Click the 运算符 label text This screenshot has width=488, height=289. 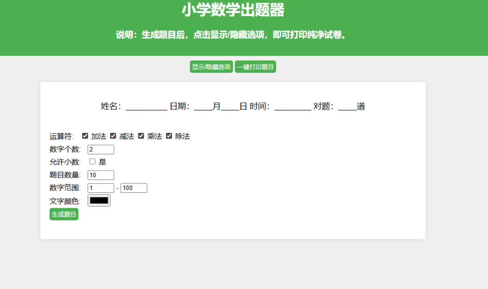[x=61, y=137]
